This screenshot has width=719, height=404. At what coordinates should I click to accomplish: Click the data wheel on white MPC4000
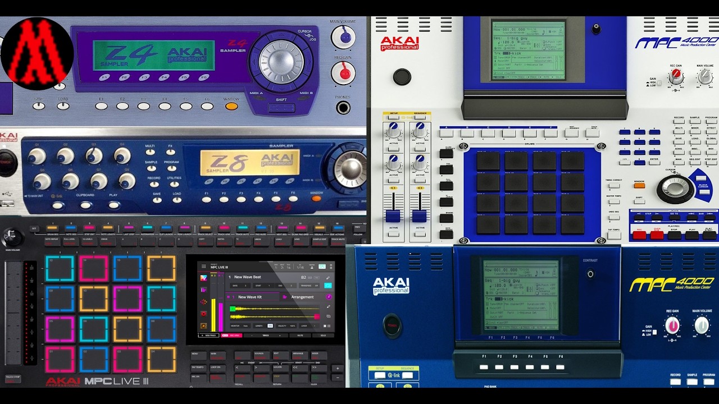[x=675, y=189]
